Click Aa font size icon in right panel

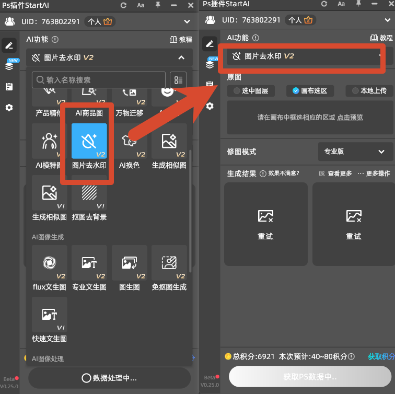[x=341, y=4]
